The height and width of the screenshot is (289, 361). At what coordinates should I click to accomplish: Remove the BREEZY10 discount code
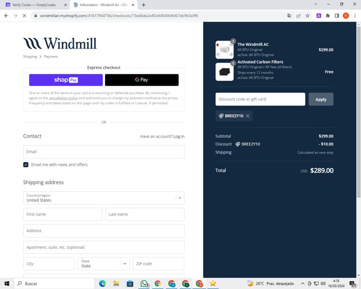click(x=248, y=116)
